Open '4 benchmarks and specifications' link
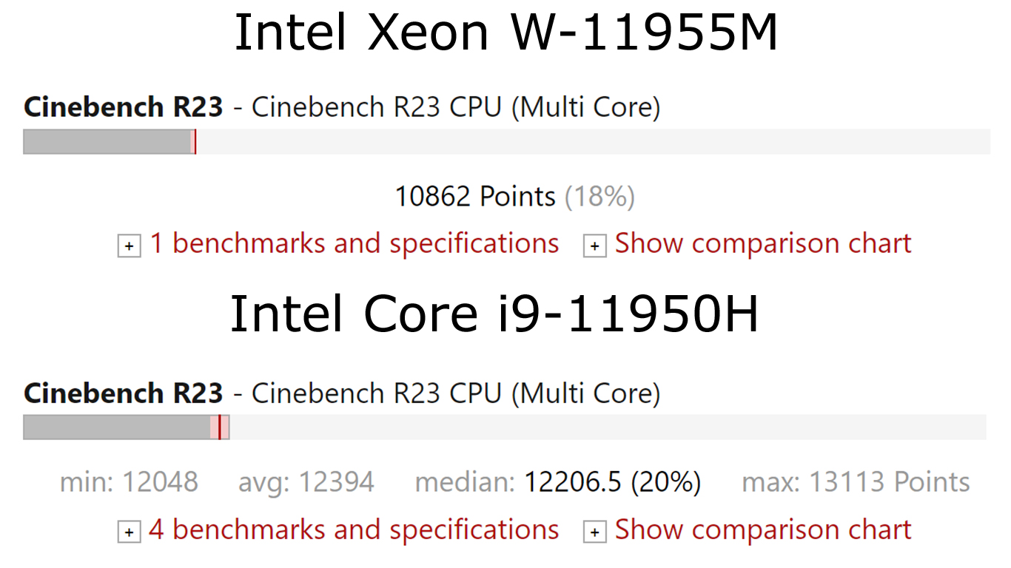Screen dimensions: 1011x568 point(354,530)
